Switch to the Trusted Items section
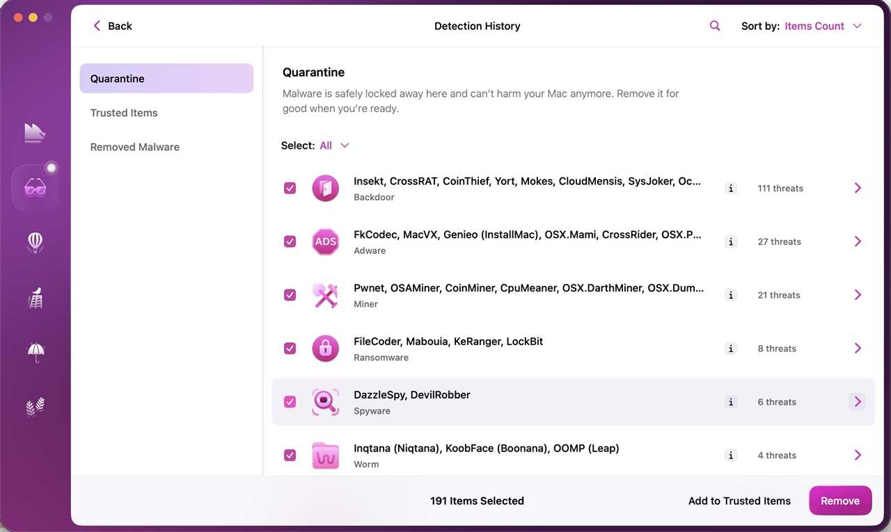 pos(123,113)
